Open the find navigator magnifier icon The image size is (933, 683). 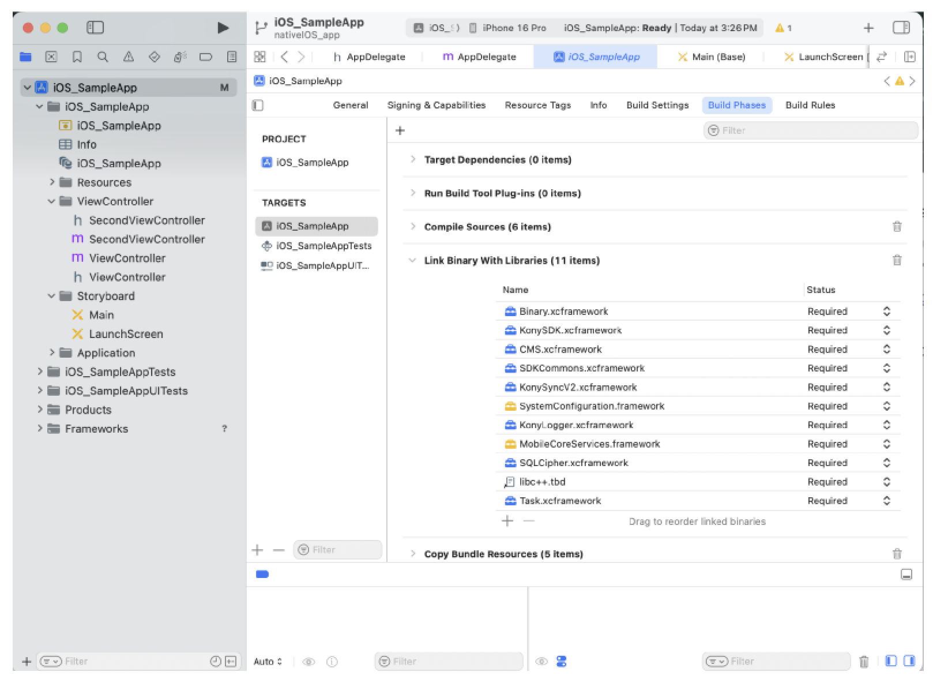103,57
